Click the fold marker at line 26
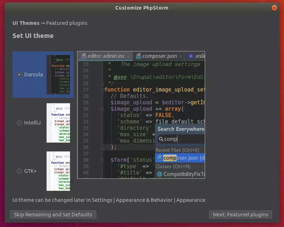This screenshot has width=284, height=227. pos(102,84)
